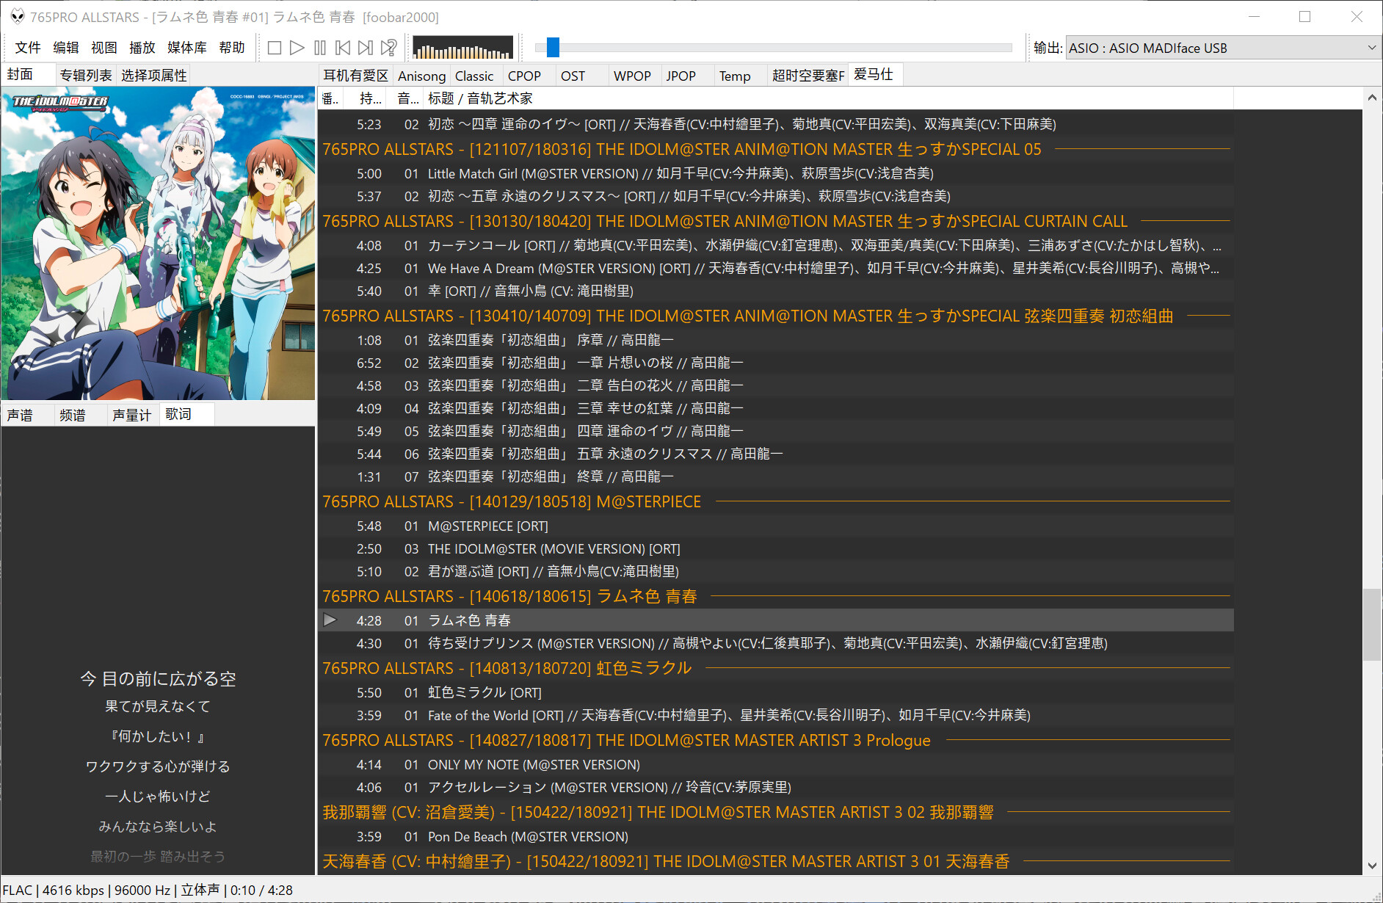Select track アクセルレーション (M@STER VERSION)
Screen dimensions: 1383x903
pos(776,787)
